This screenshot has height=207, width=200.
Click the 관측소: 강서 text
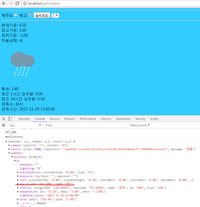pyautogui.click(x=12, y=104)
